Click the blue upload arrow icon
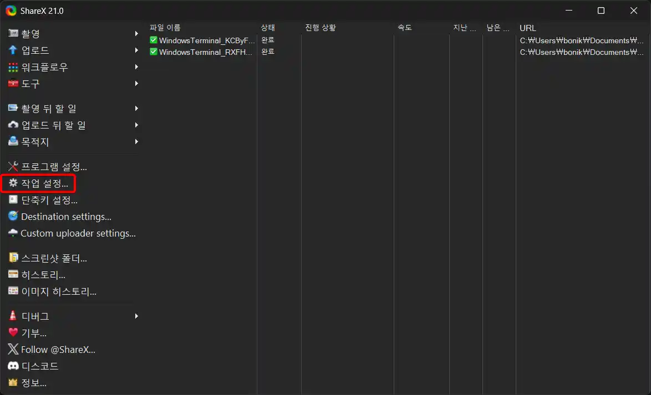The width and height of the screenshot is (651, 395). click(x=13, y=50)
